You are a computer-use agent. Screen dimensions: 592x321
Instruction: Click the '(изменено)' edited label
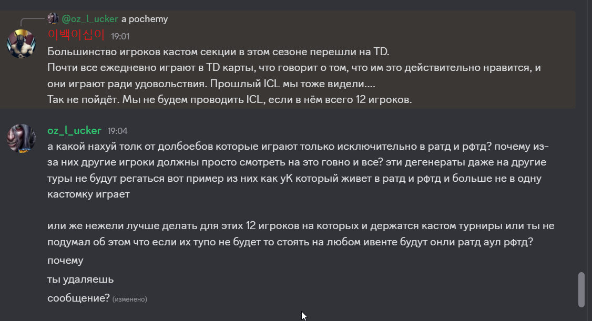pos(130,299)
